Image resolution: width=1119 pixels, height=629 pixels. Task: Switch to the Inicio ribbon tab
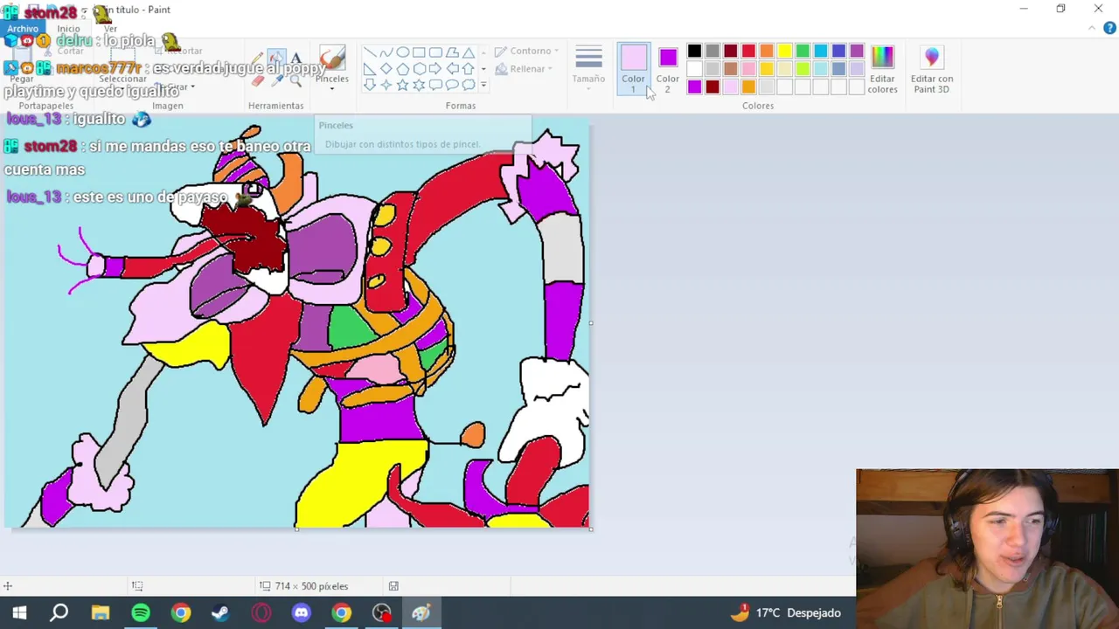point(68,29)
